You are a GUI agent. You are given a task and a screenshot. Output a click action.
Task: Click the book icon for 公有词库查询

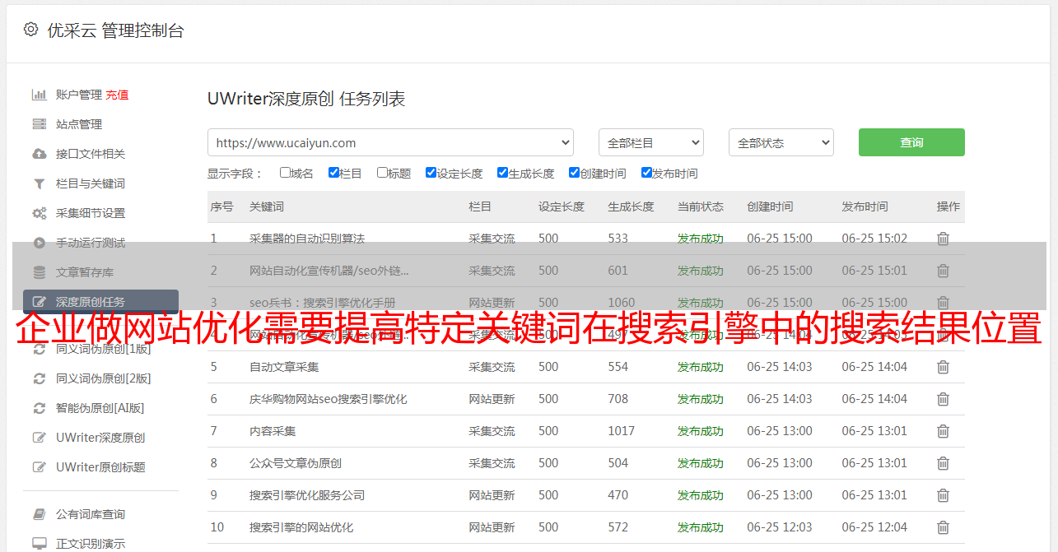point(39,514)
